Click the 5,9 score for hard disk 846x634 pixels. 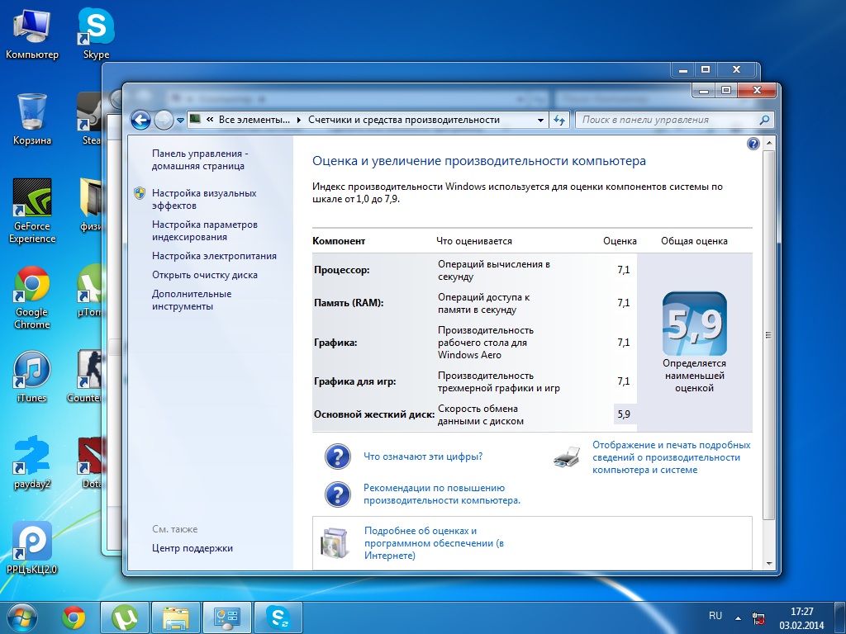[624, 414]
